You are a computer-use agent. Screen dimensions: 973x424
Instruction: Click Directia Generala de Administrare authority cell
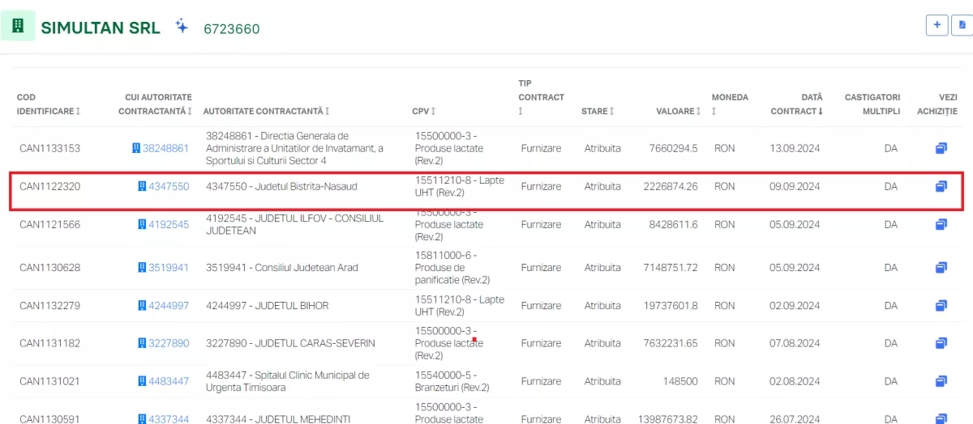pyautogui.click(x=295, y=148)
